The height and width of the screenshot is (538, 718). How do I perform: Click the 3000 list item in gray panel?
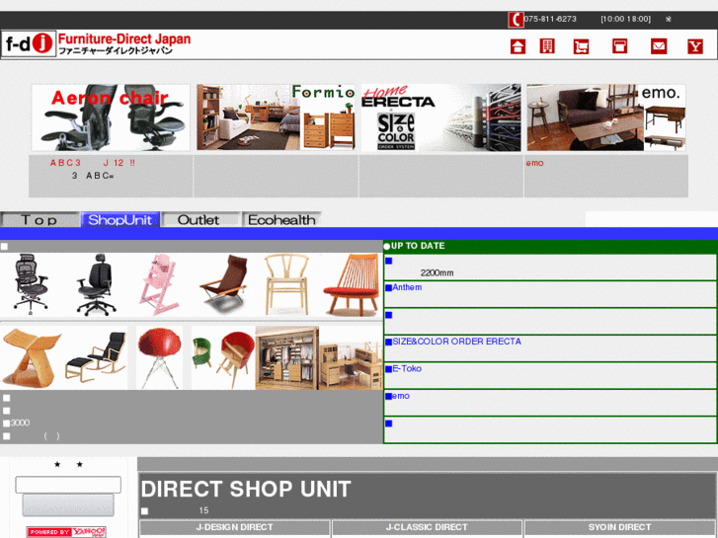pos(20,423)
